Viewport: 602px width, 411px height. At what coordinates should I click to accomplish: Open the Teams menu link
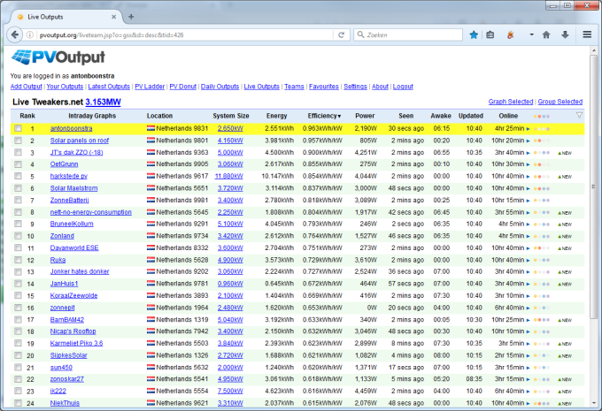pyautogui.click(x=294, y=87)
